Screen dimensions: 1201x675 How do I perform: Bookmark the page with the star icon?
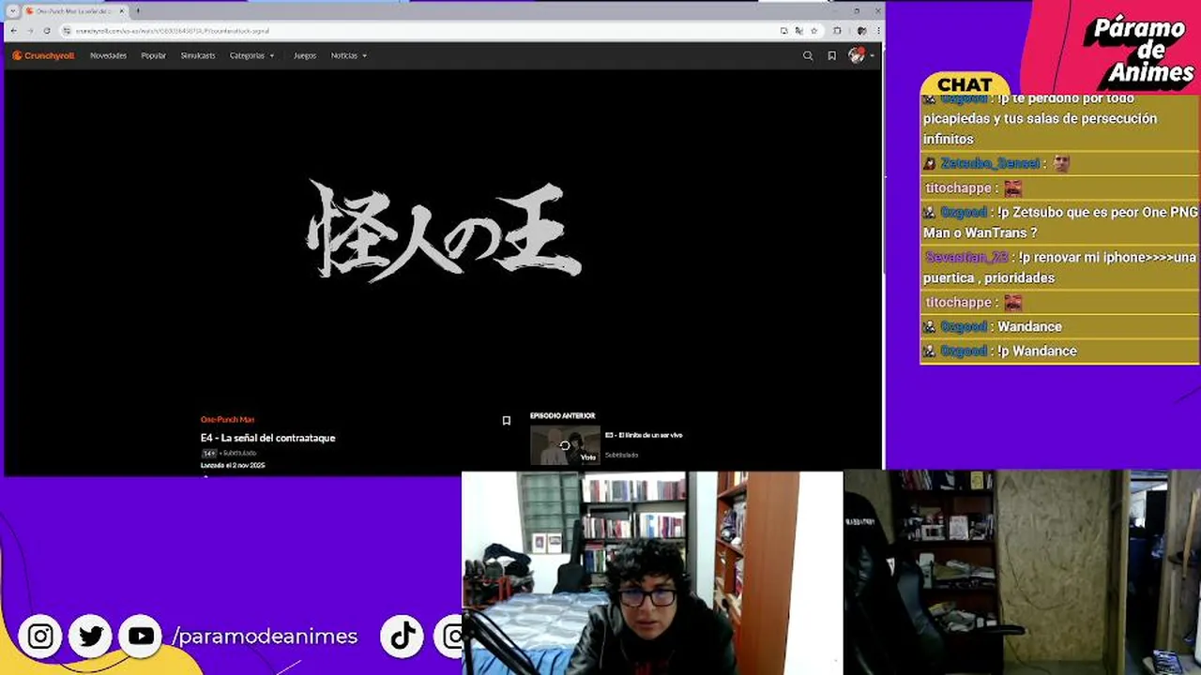click(813, 31)
